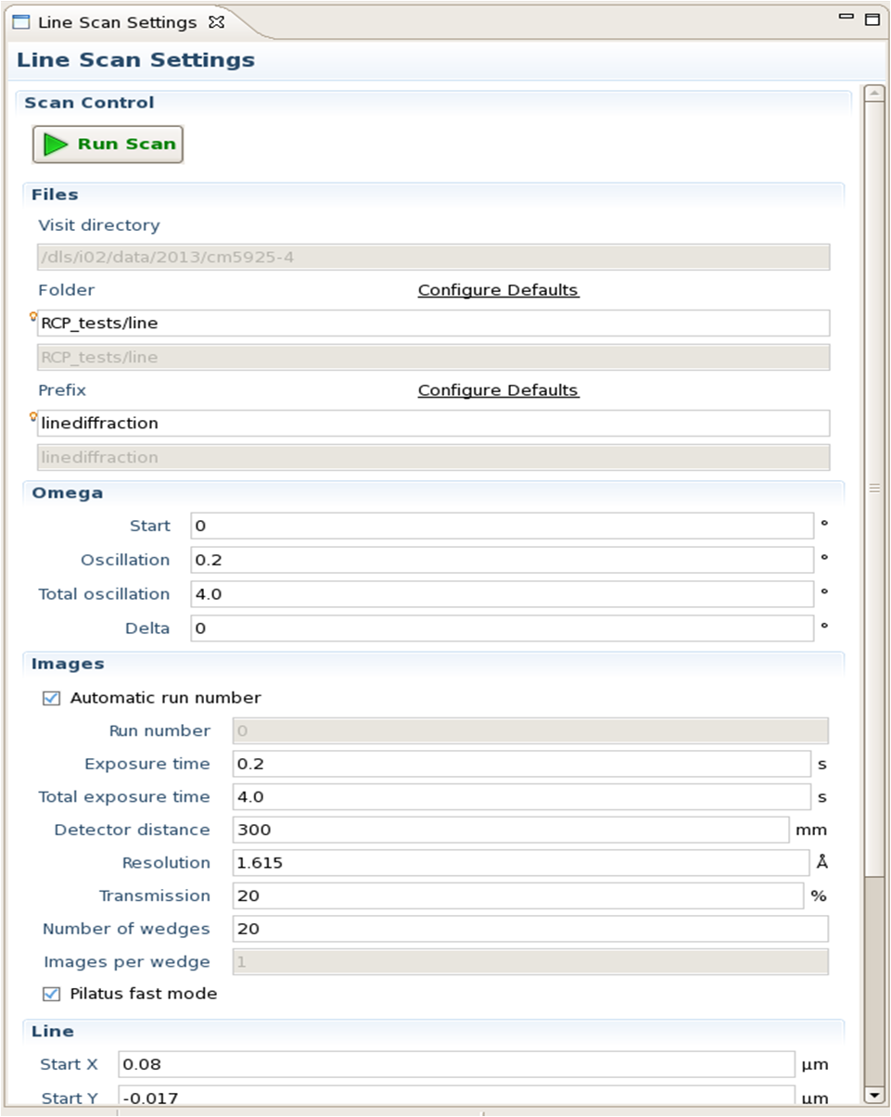Toggle Automatic run number checkbox
The width and height of the screenshot is (891, 1117).
pos(51,698)
